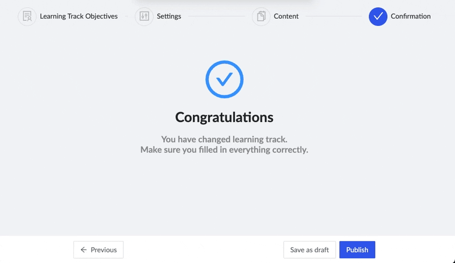This screenshot has height=263, width=455.
Task: Go to the Learning Track Objectives step label
Action: (78, 16)
